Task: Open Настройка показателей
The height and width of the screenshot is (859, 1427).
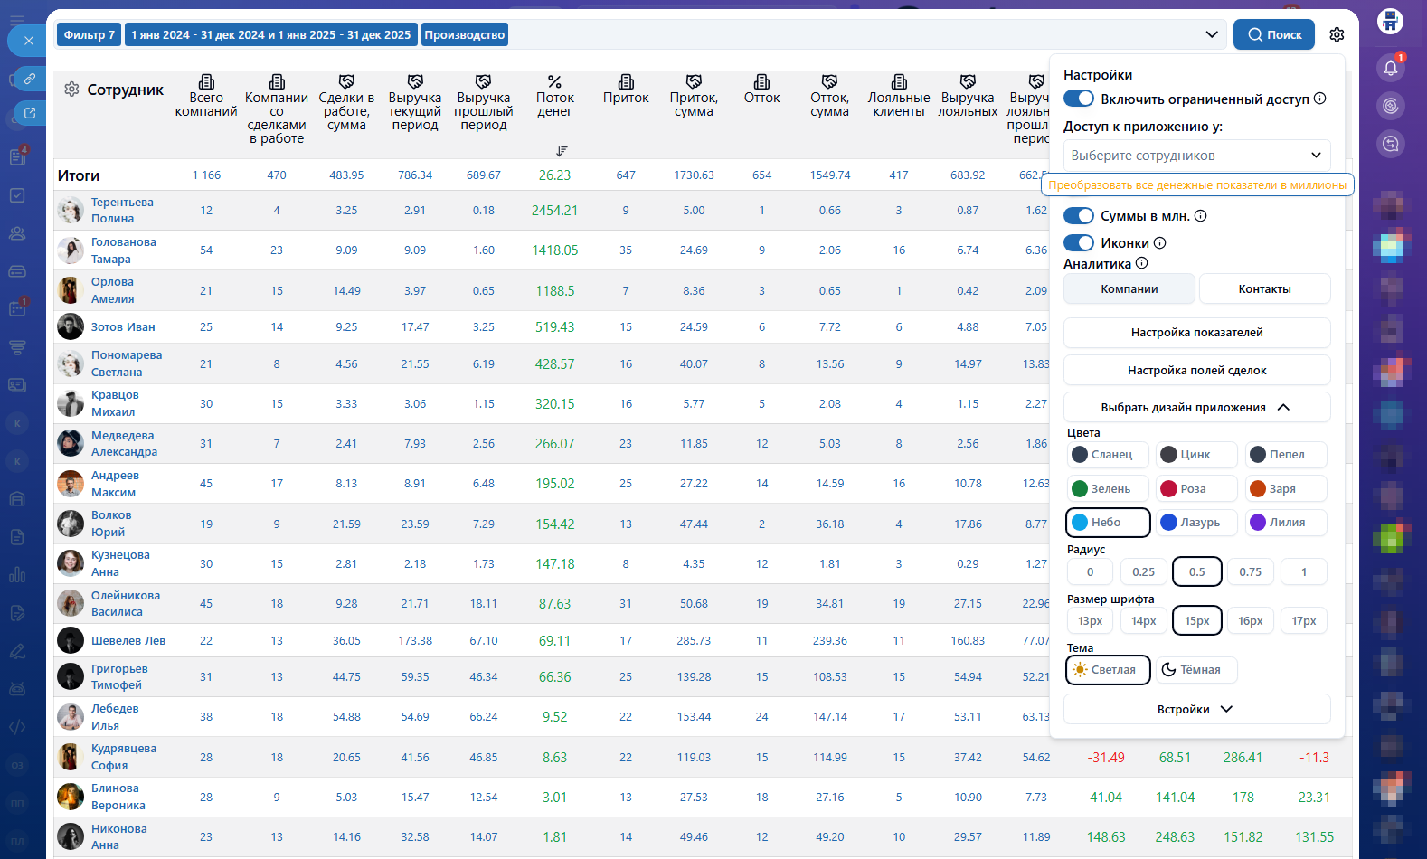Action: 1196,333
